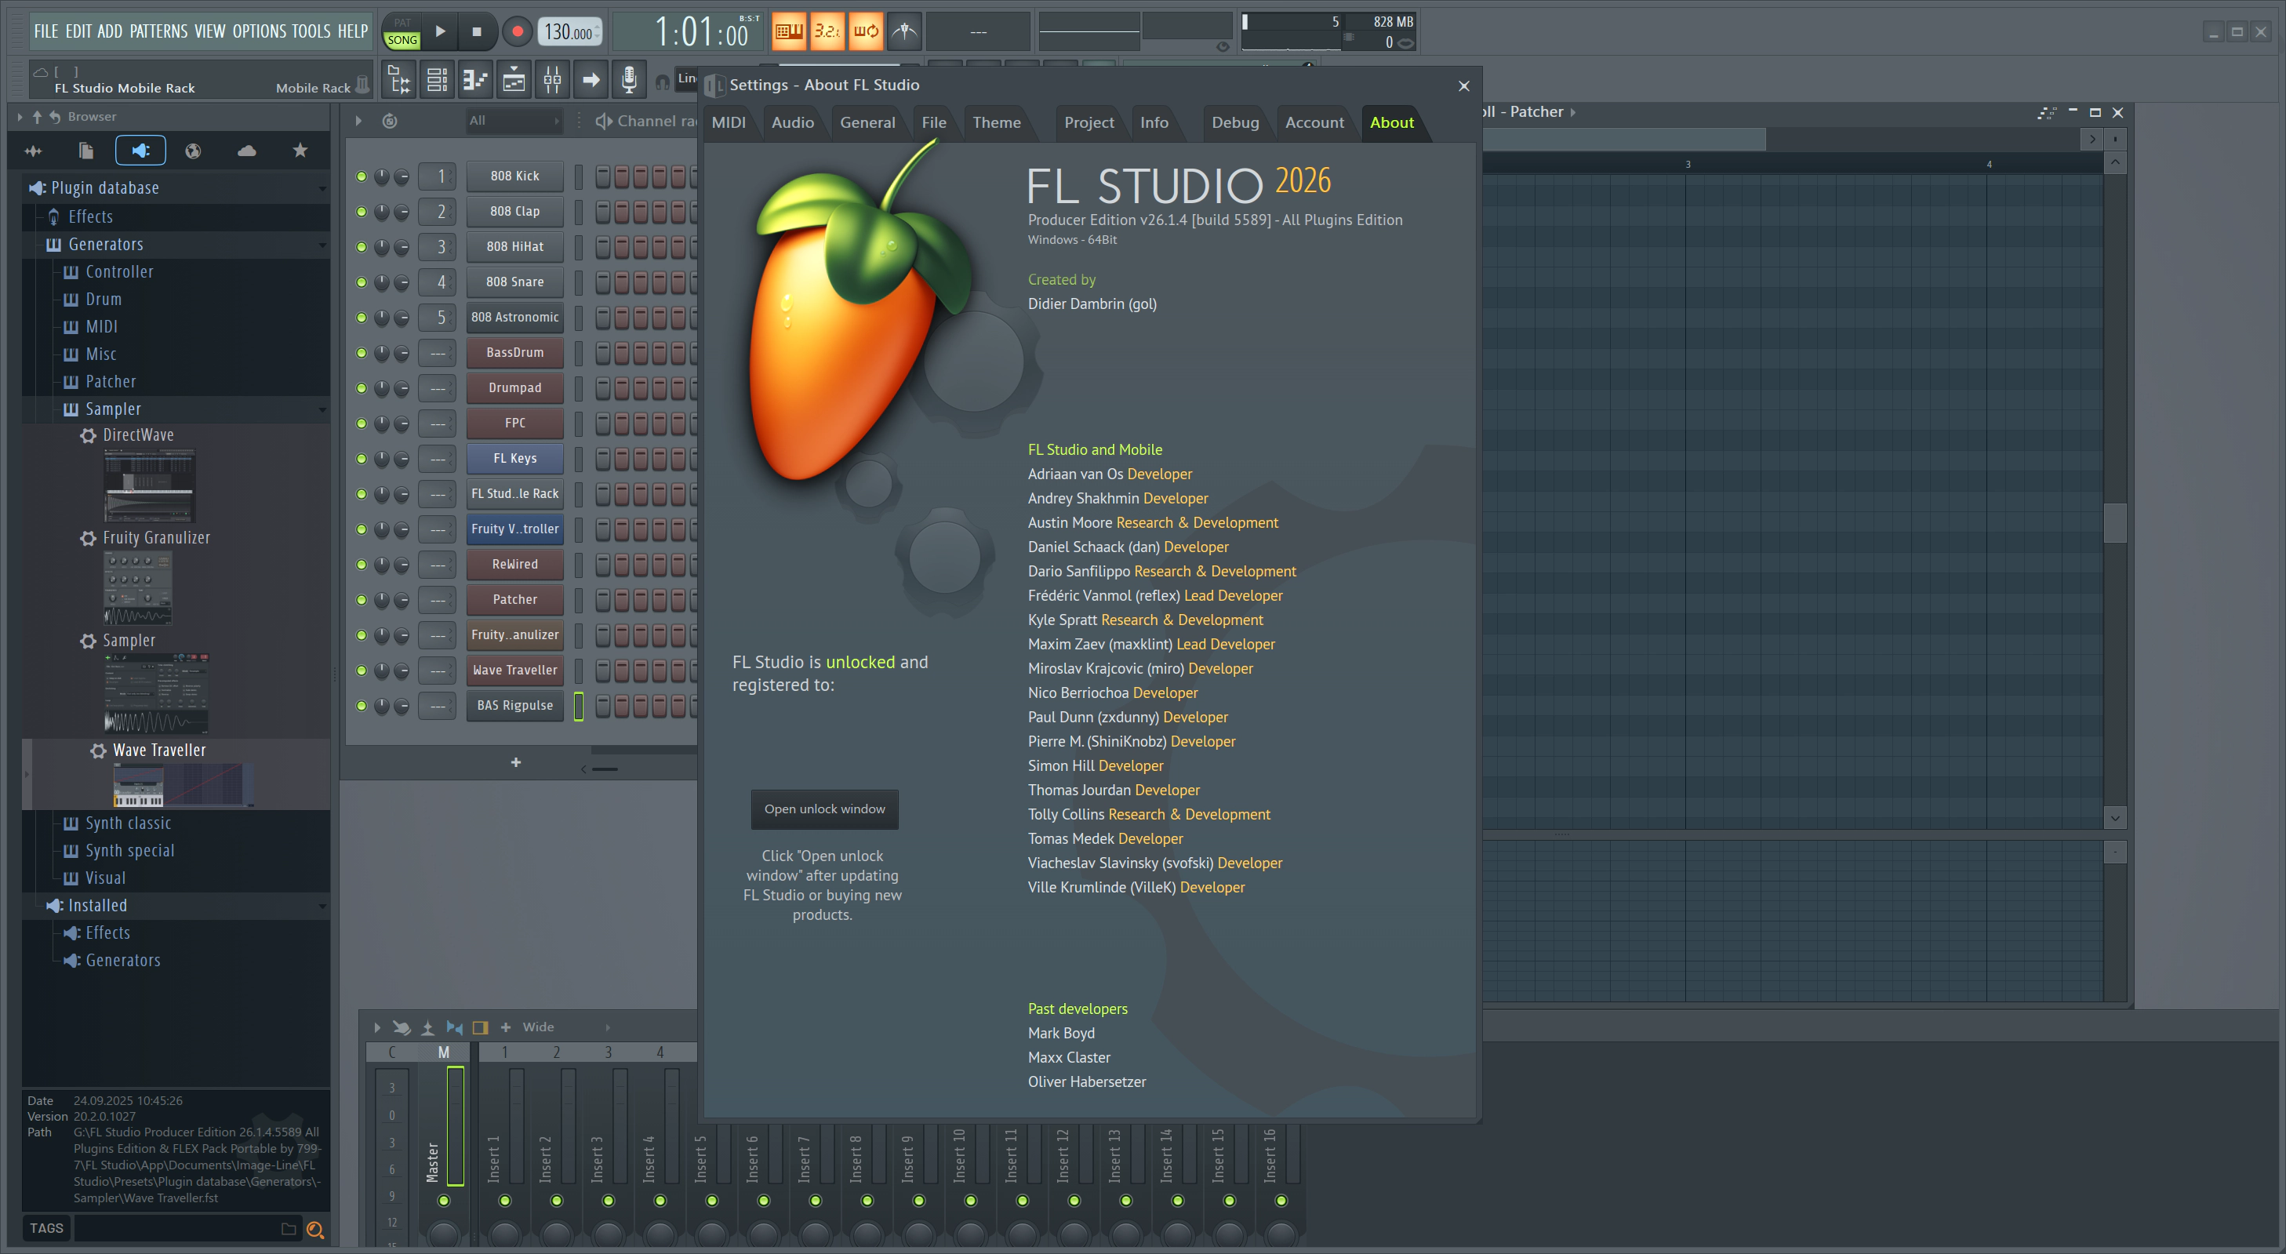Image resolution: width=2286 pixels, height=1254 pixels.
Task: Click the folder icon beside the TAGS field
Action: (x=289, y=1229)
